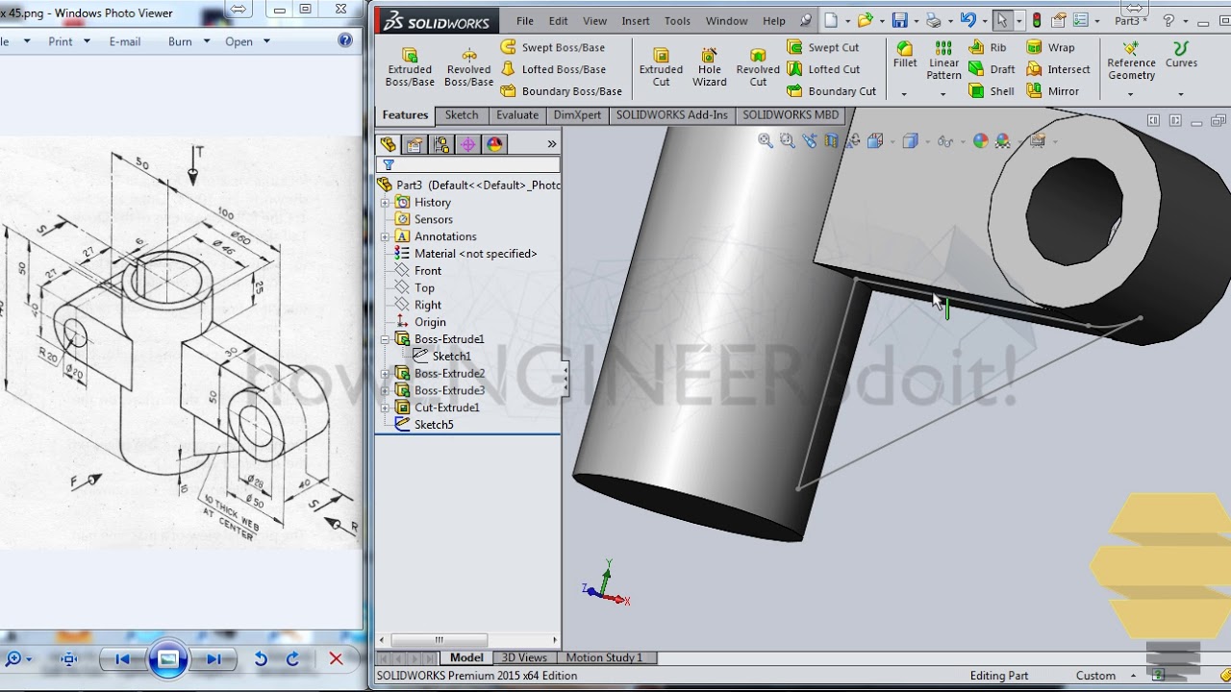Choose the Swept Boss/Base command

coord(553,47)
